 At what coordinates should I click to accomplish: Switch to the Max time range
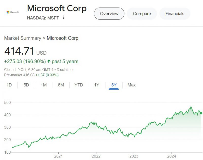(x=131, y=85)
